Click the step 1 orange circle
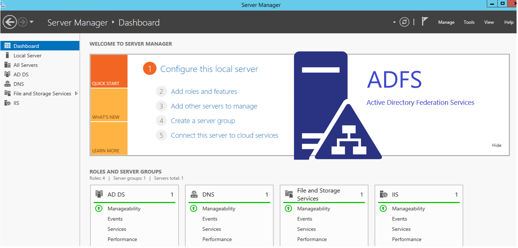The width and height of the screenshot is (518, 248). tap(150, 69)
